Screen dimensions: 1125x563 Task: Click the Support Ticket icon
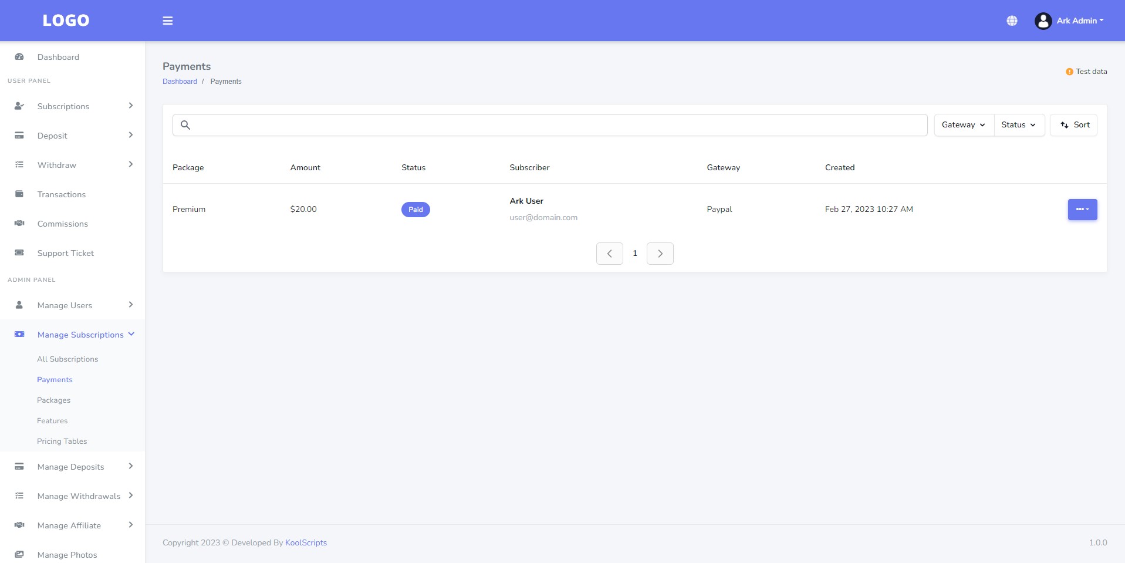click(x=19, y=252)
